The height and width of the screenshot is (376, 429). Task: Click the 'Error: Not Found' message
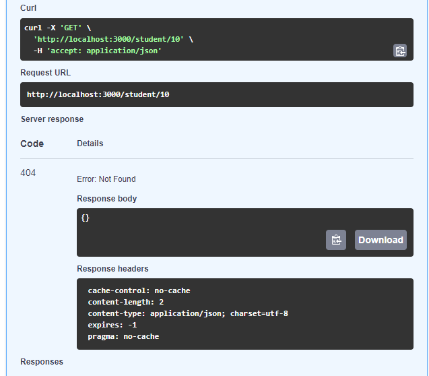(x=106, y=179)
